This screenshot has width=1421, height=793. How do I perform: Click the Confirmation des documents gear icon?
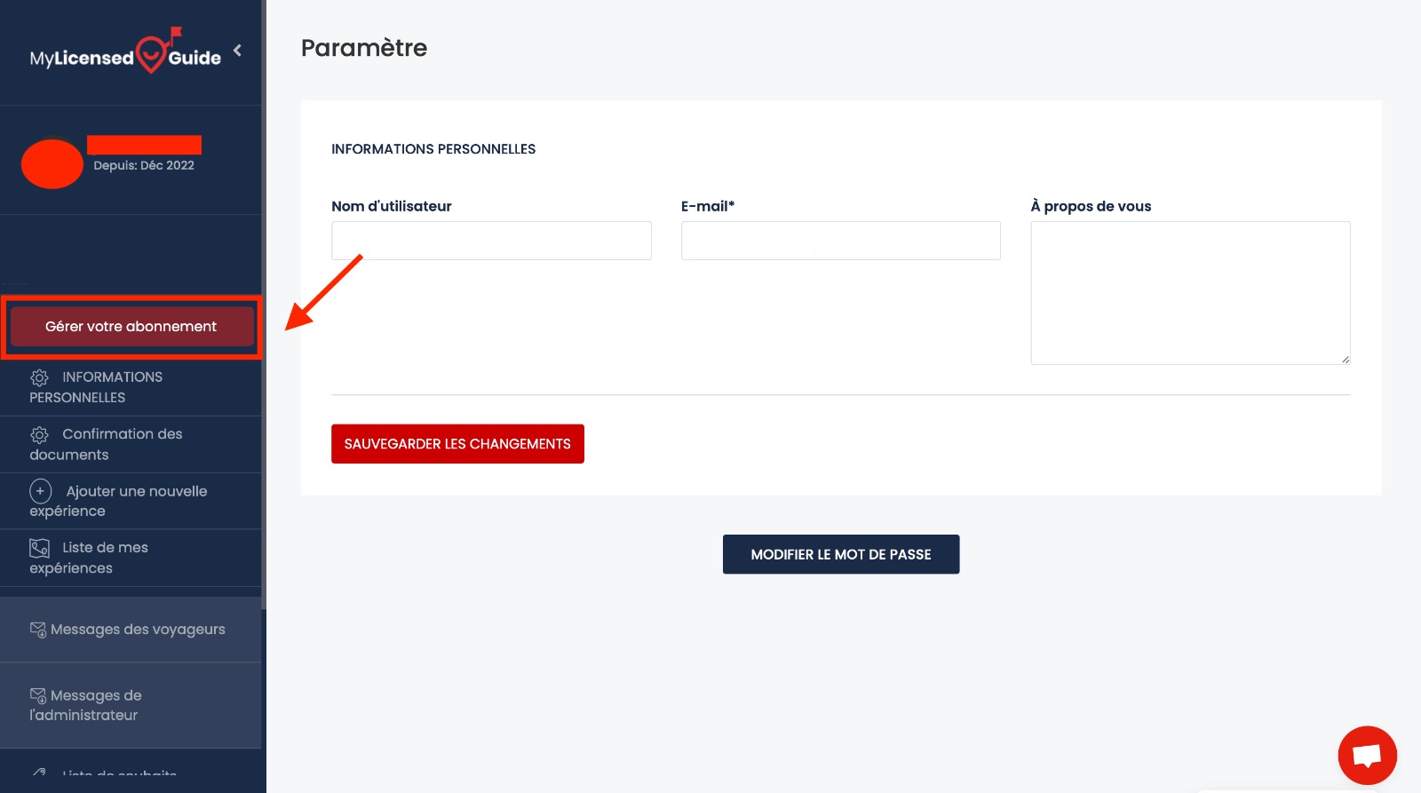(x=39, y=434)
